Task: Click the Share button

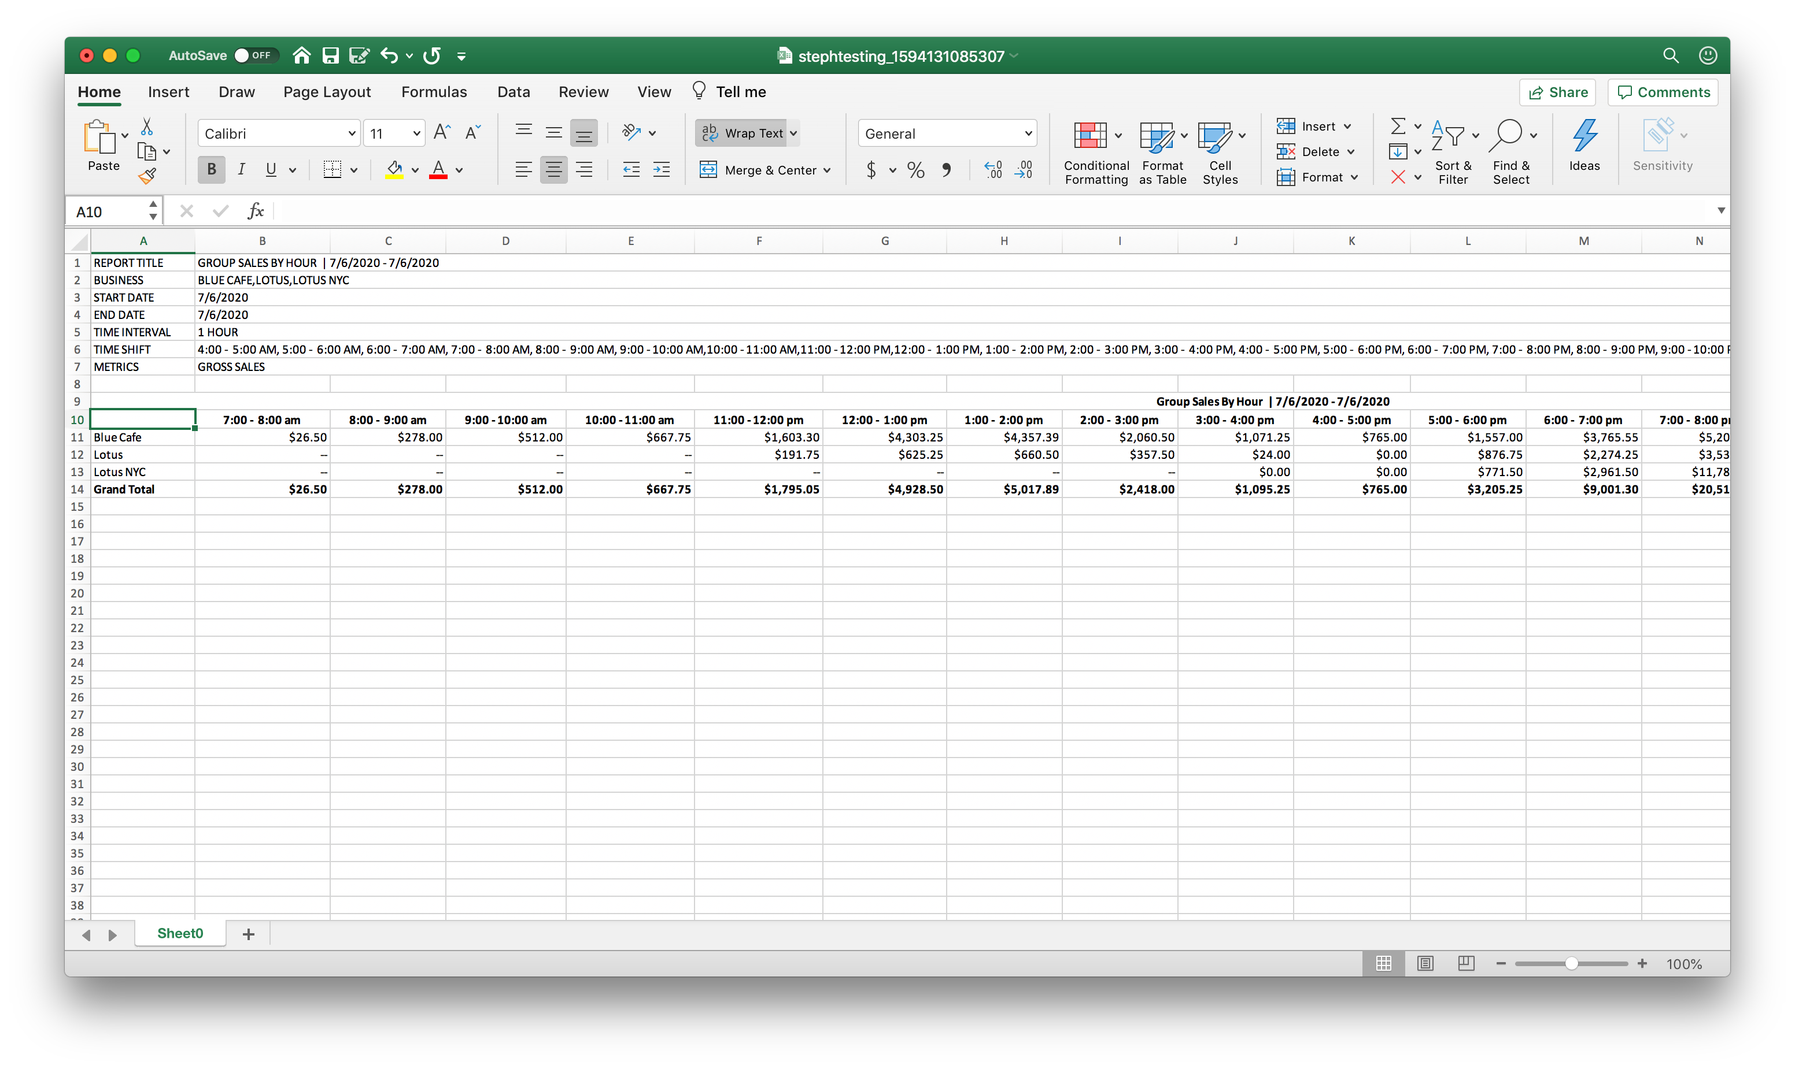Action: (1558, 92)
